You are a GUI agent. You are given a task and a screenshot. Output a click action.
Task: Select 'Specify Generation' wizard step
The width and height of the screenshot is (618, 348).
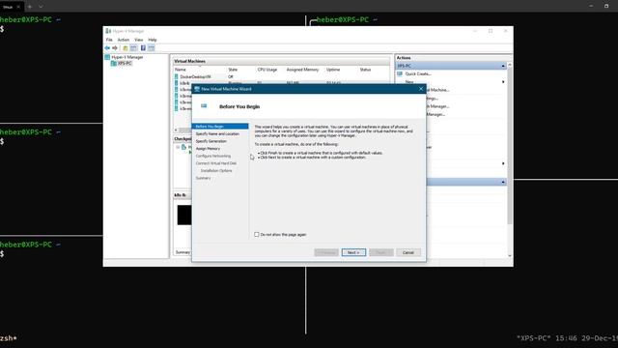211,141
